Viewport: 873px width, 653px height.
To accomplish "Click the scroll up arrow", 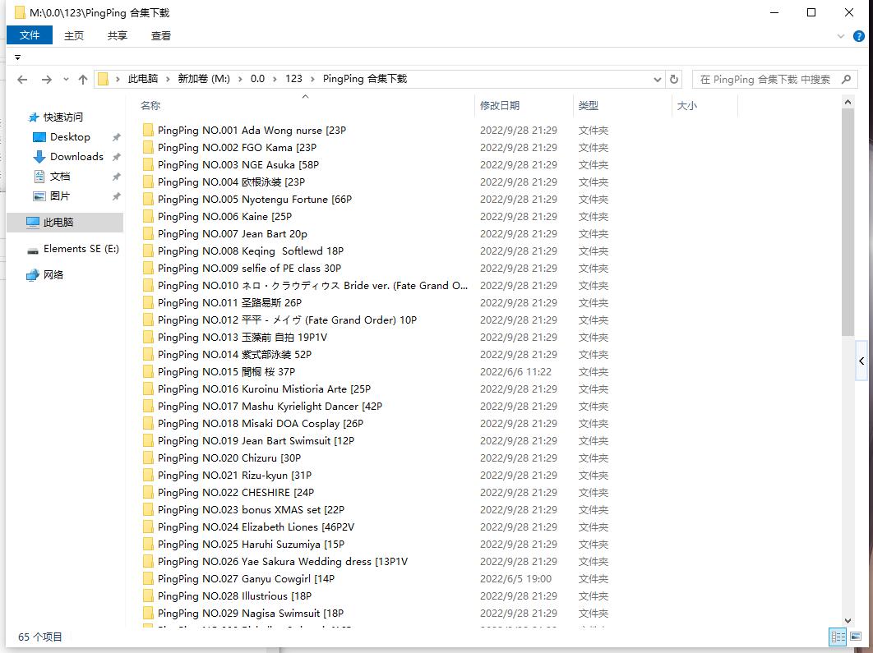I will pyautogui.click(x=848, y=103).
